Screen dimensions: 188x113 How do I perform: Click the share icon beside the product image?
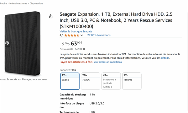coord(51,16)
